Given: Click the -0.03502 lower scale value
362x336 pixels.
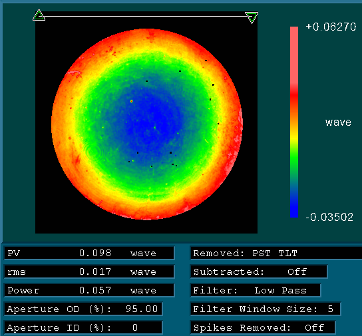Looking at the screenshot, I should pyautogui.click(x=329, y=217).
